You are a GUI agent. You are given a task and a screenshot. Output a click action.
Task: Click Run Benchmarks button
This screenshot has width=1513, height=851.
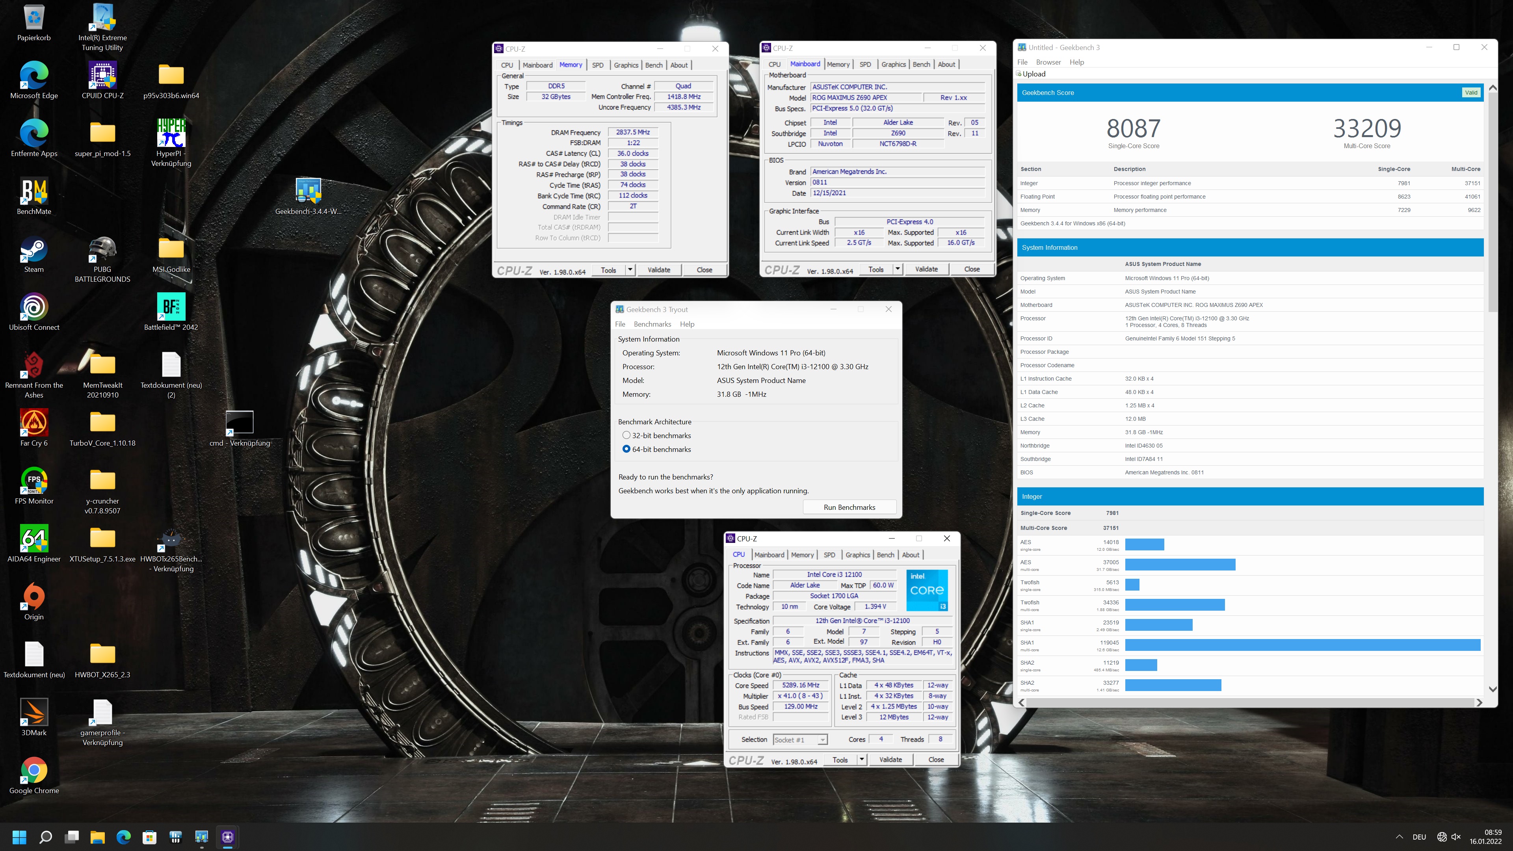[x=849, y=507]
